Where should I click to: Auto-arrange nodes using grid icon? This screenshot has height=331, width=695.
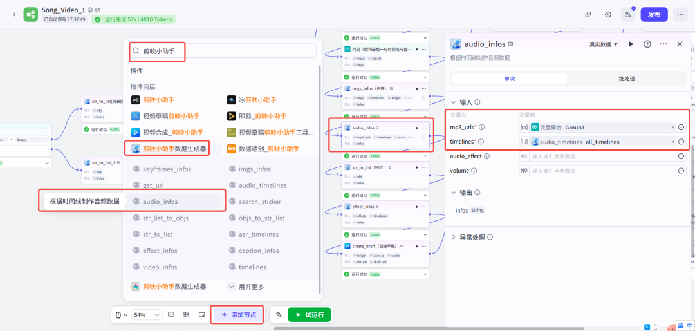pyautogui.click(x=187, y=315)
